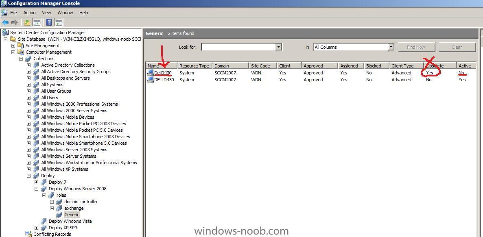Click the All User Groups collection icon
483x237 pixels.
point(36,91)
